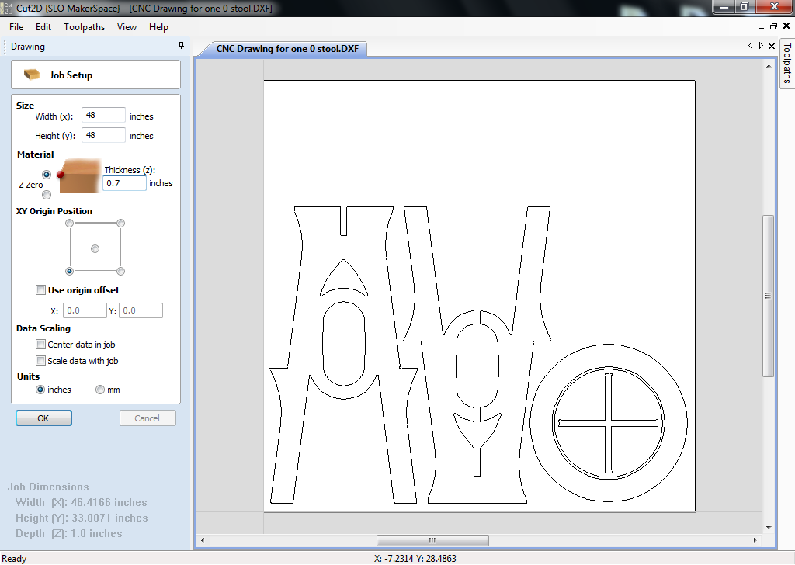Click the pin icon on the Drawing panel

pyautogui.click(x=181, y=46)
